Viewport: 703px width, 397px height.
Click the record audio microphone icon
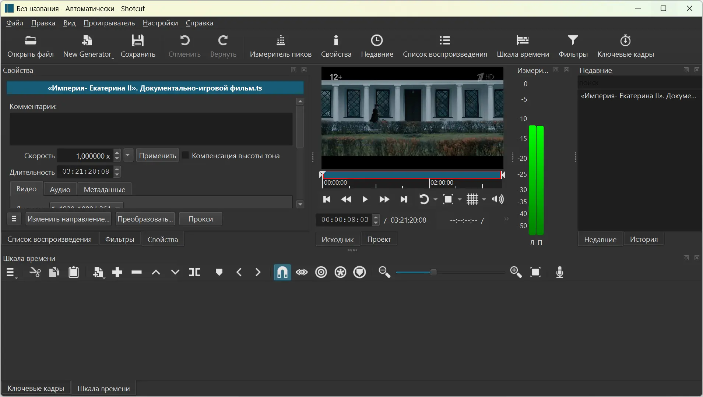[559, 272]
